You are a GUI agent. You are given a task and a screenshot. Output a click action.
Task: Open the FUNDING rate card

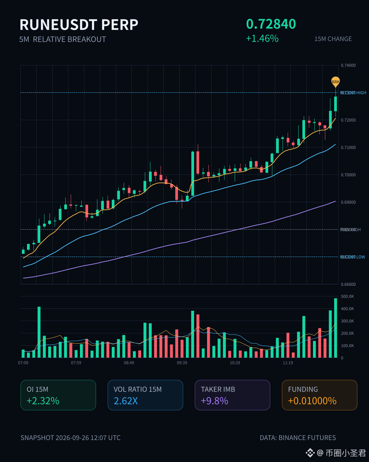[319, 395]
